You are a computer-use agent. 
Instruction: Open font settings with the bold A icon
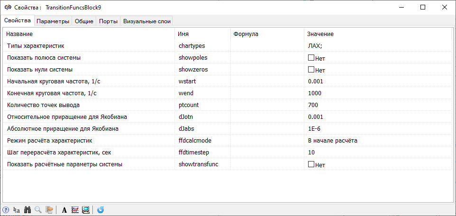pyautogui.click(x=64, y=210)
